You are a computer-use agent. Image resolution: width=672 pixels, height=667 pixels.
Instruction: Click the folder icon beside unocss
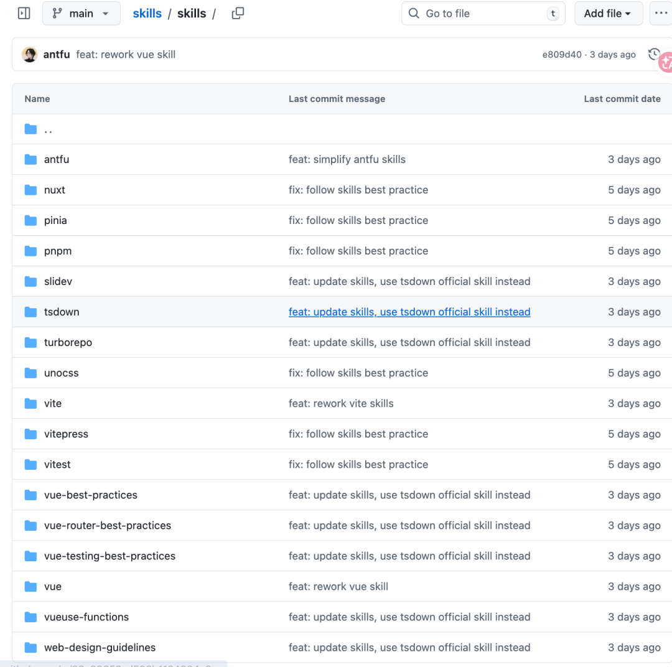point(30,373)
